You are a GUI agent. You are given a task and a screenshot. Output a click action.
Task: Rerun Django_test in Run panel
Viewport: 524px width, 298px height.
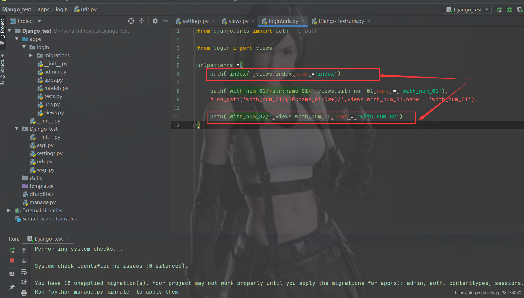(12, 250)
